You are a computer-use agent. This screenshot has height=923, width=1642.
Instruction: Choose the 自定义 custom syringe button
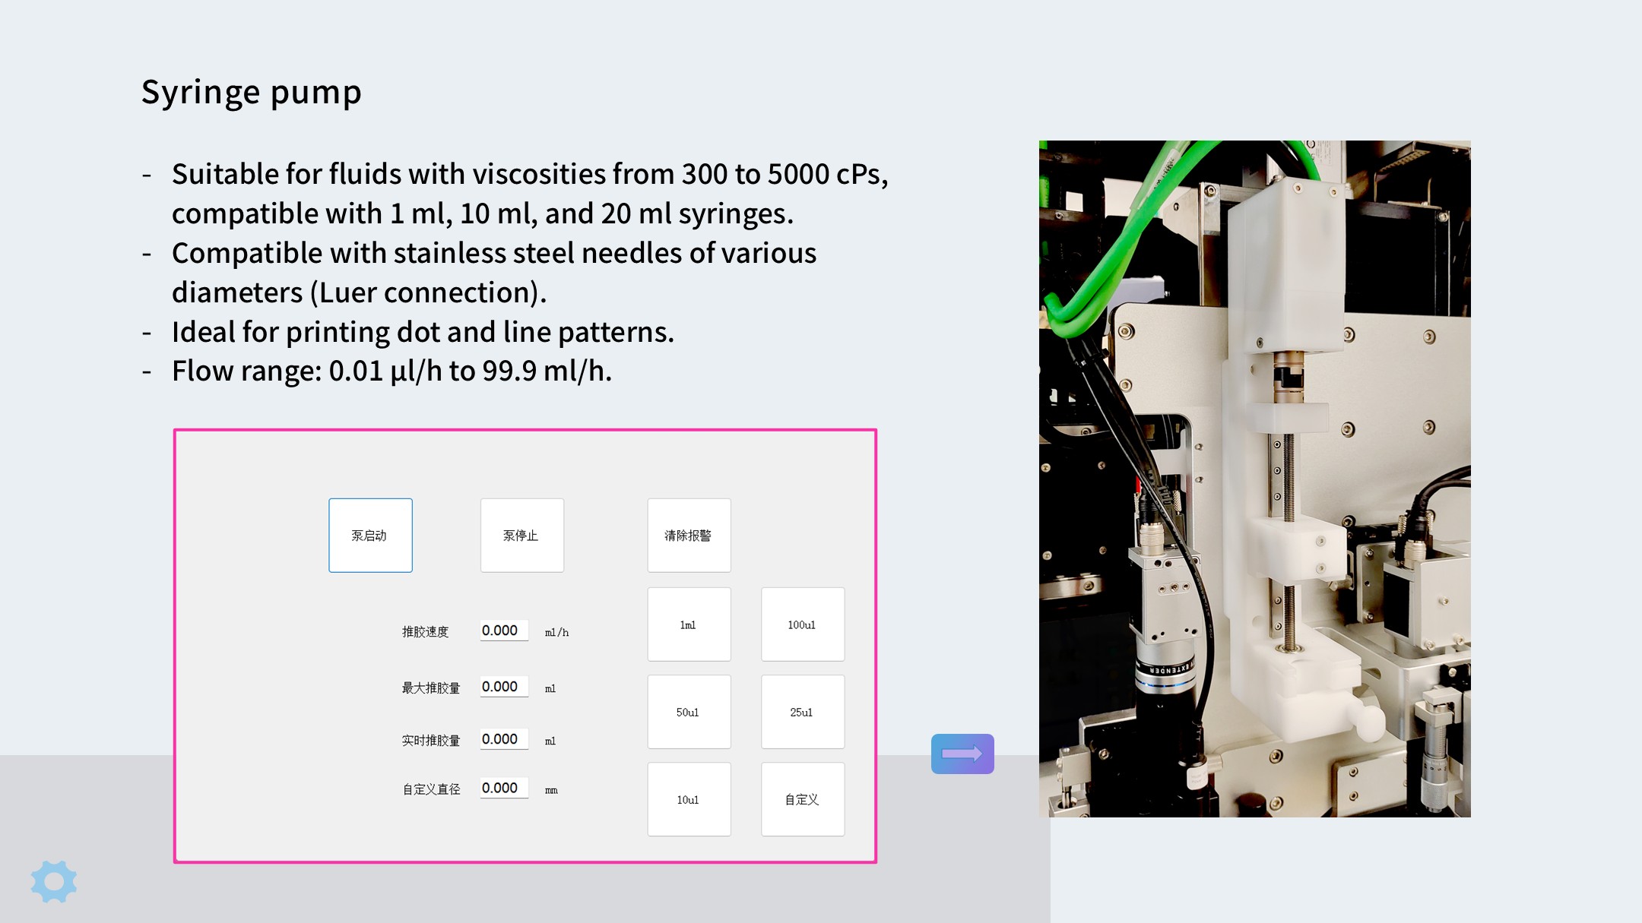803,799
